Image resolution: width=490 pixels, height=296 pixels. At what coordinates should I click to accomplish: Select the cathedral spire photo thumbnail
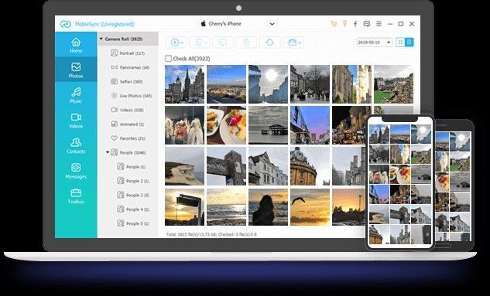click(184, 84)
